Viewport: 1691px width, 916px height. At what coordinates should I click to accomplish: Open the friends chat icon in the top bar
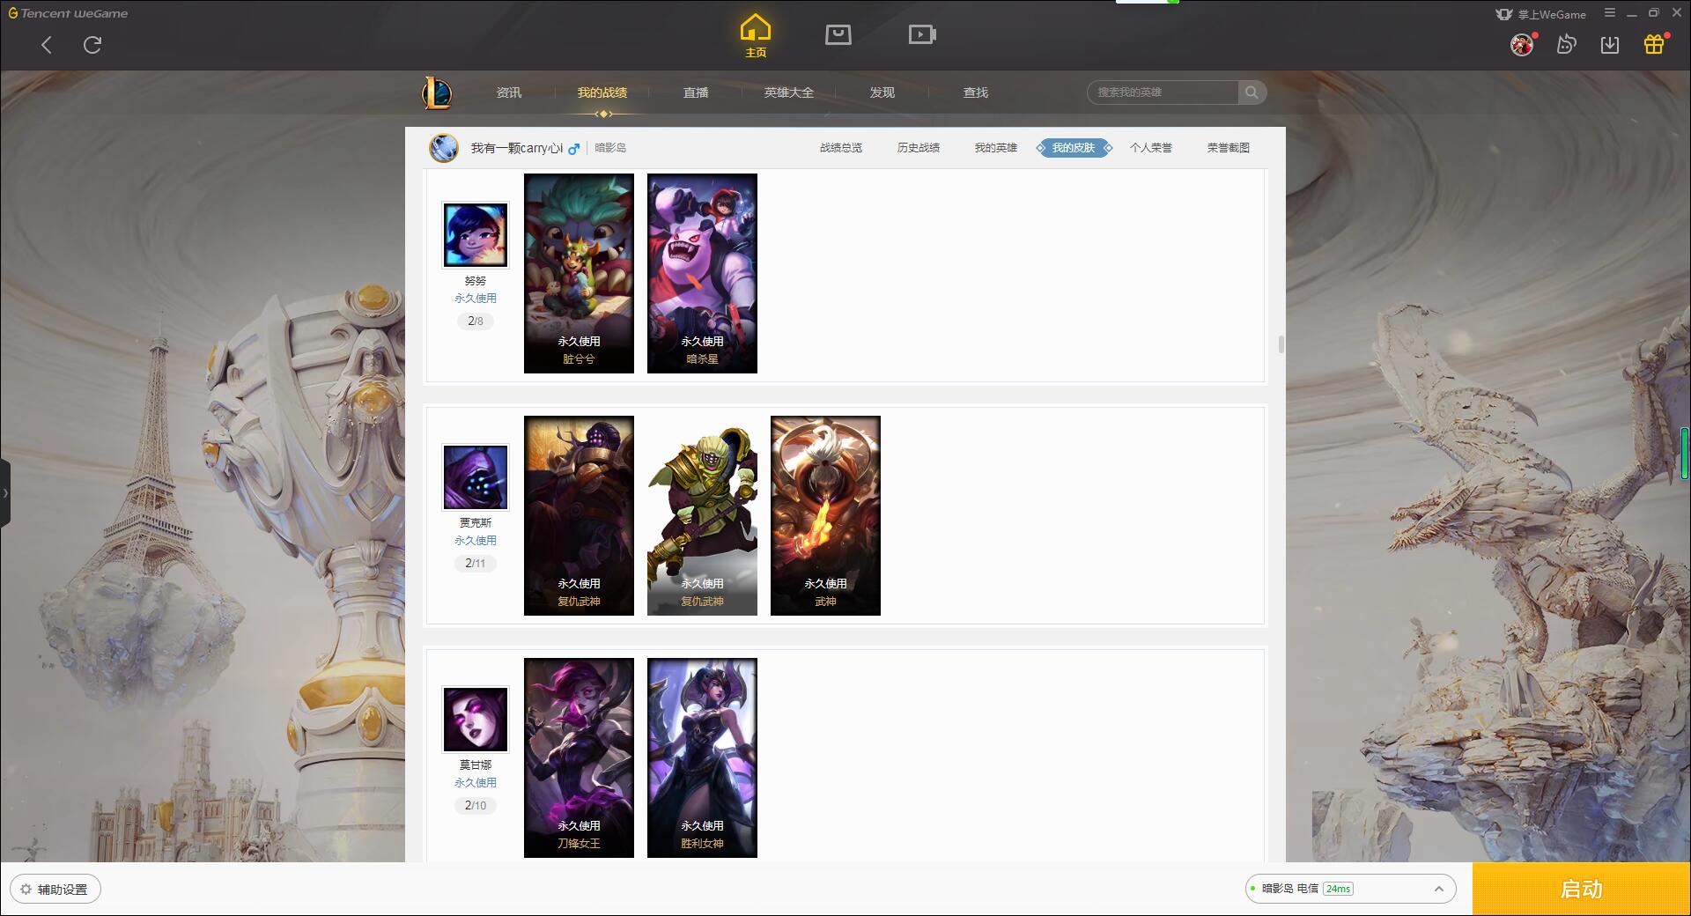click(1566, 44)
